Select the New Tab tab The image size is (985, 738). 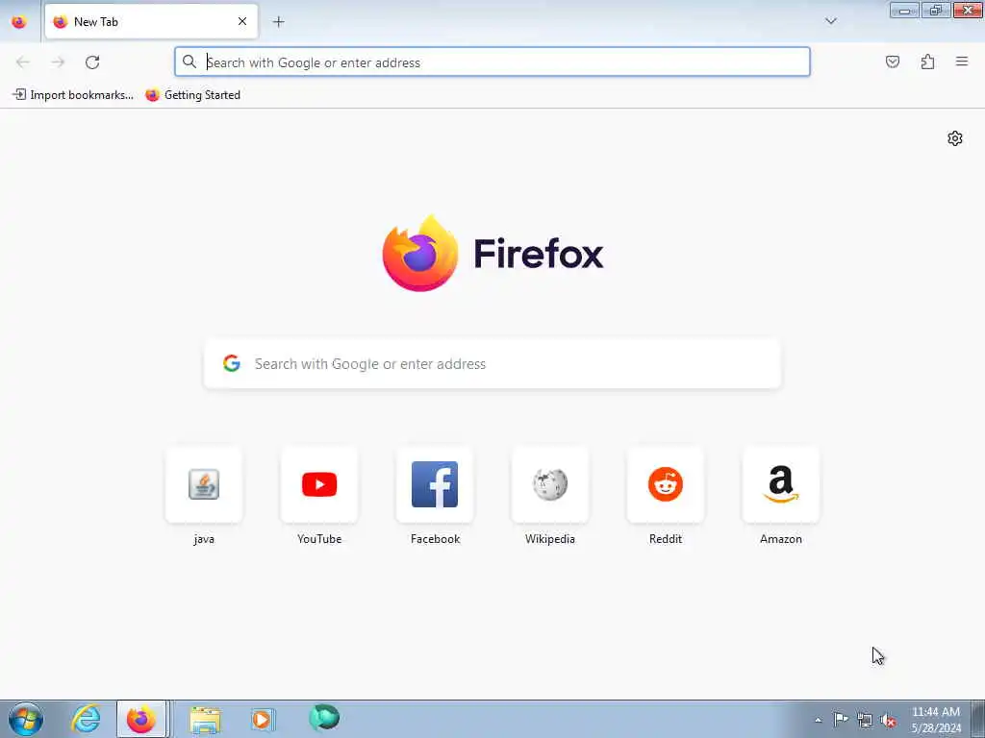(x=151, y=22)
